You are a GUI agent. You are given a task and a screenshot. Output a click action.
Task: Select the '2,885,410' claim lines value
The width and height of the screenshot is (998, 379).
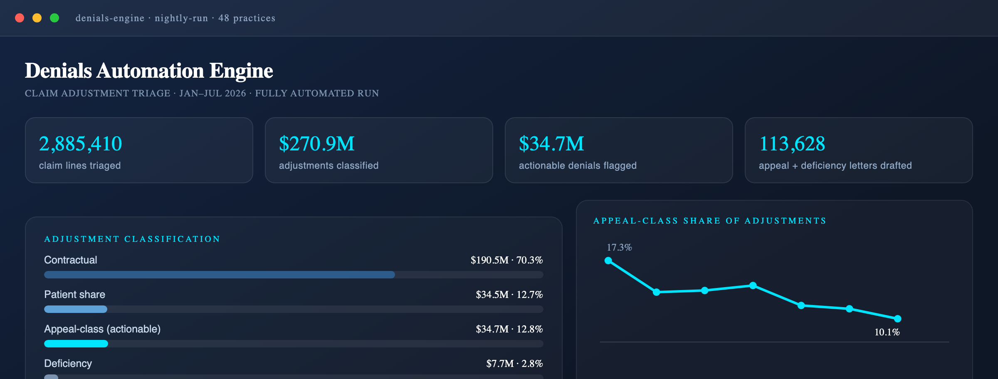click(81, 144)
